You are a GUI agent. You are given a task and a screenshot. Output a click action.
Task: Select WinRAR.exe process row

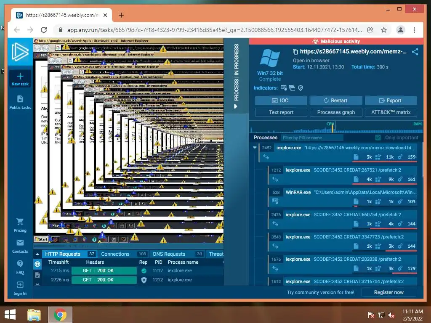tap(343, 197)
